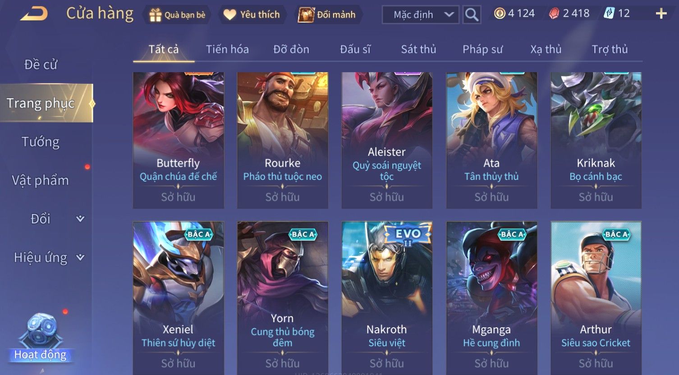Open Yêu thích favorites heart button
Viewport: 679px width, 375px height.
252,15
